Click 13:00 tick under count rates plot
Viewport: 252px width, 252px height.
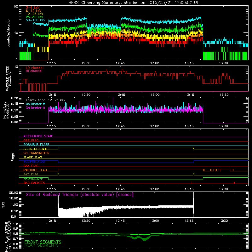click(x=155, y=63)
